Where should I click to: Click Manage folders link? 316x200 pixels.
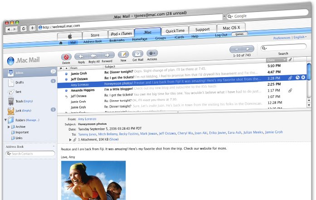pyautogui.click(x=33, y=120)
